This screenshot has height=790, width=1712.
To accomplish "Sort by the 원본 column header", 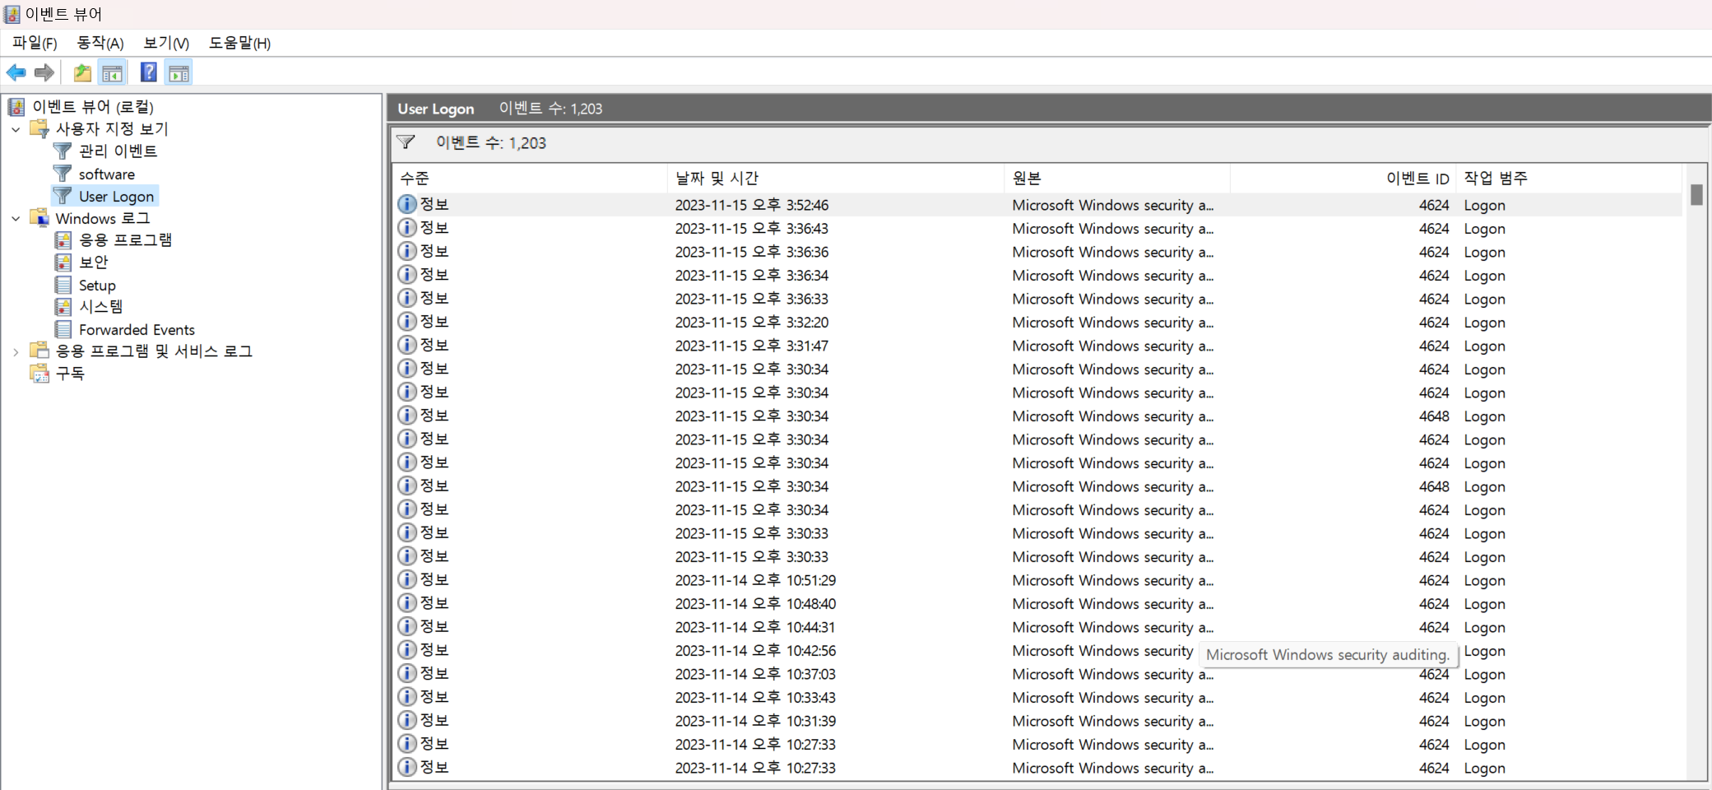I will [x=1117, y=178].
